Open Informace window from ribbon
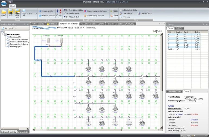The height and width of the screenshot is (137, 209). click(x=125, y=17)
